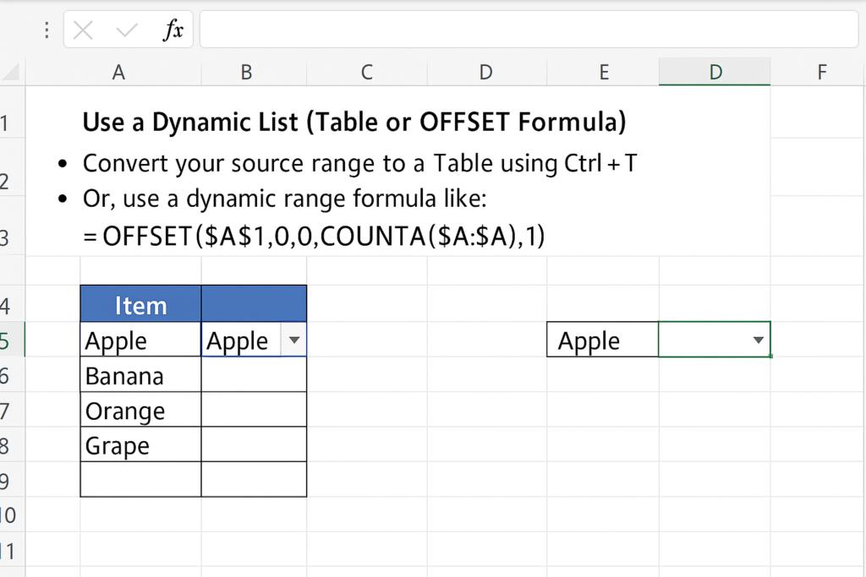Click into the formula bar input field
Screen dimensions: 866x577
pos(529,30)
